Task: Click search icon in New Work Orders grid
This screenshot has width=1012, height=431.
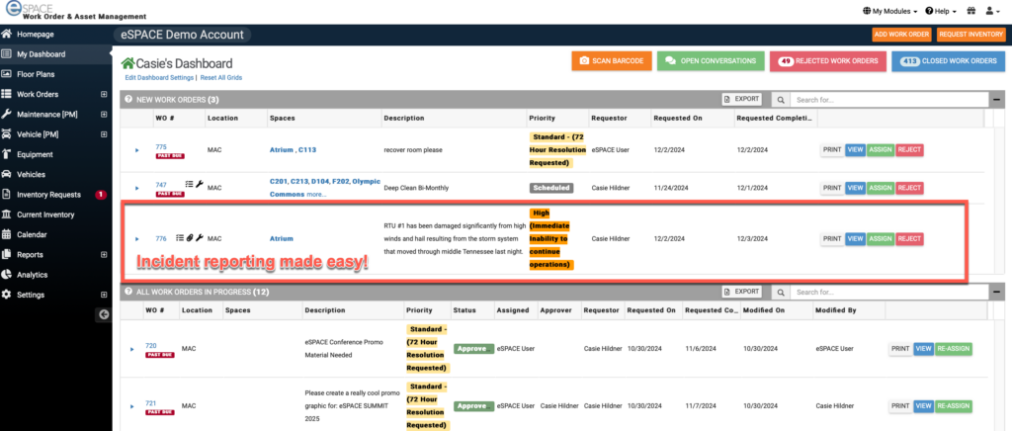Action: coord(781,100)
